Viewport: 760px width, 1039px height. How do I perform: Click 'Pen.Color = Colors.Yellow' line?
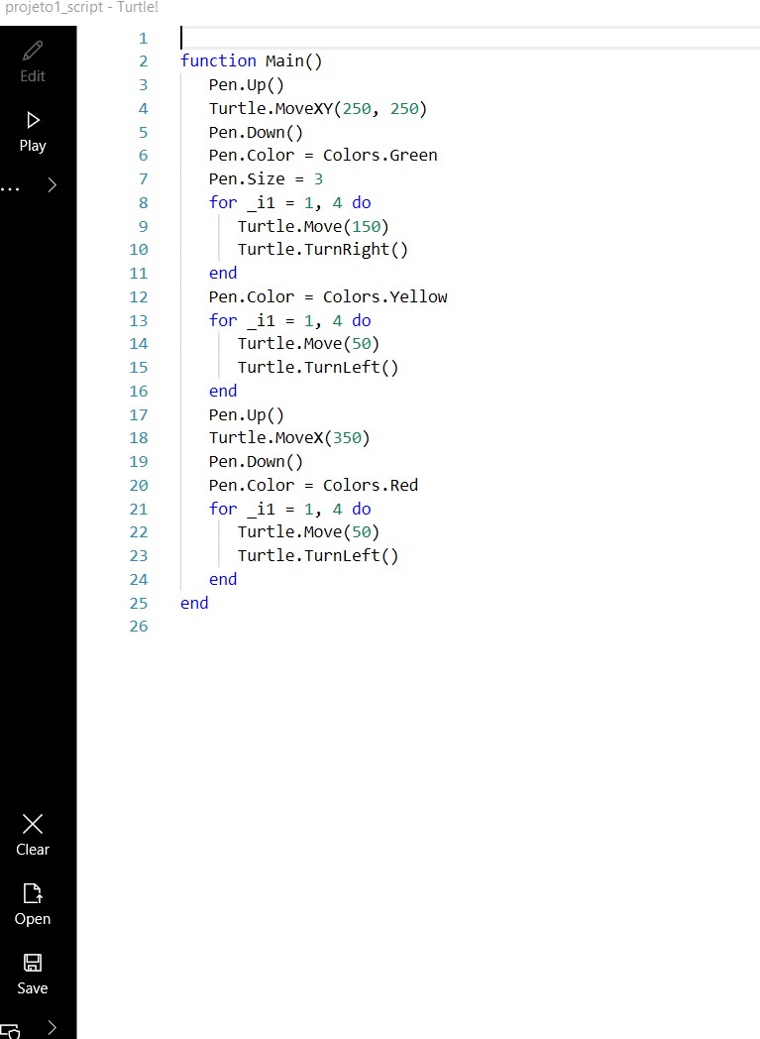tap(328, 296)
